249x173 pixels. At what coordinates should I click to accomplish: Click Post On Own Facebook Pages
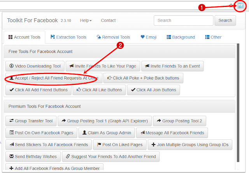coord(41,133)
